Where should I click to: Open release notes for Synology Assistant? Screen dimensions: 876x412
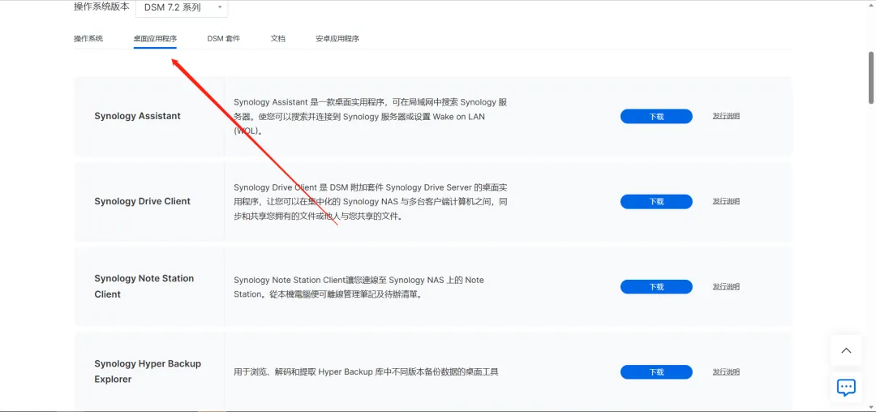726,116
